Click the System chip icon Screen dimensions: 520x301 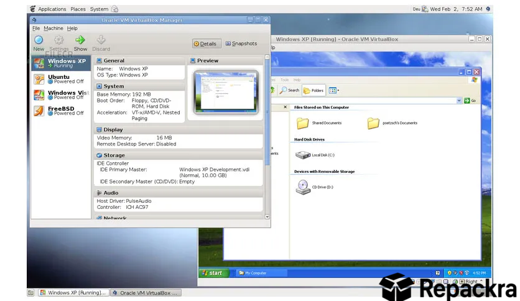point(99,86)
